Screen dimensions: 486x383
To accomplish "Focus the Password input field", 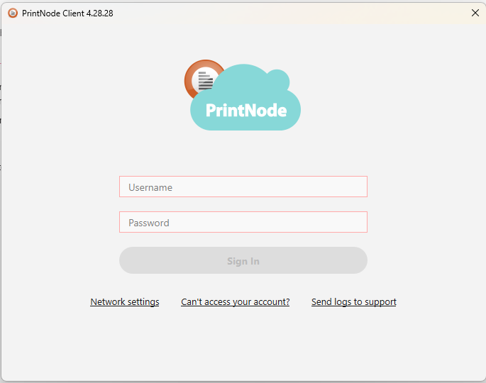I will click(243, 223).
